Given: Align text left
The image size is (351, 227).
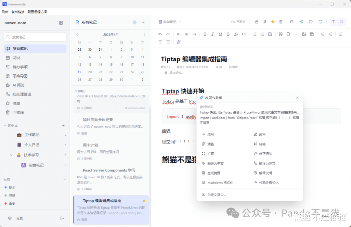Looking at the screenshot, I should click(341, 34).
